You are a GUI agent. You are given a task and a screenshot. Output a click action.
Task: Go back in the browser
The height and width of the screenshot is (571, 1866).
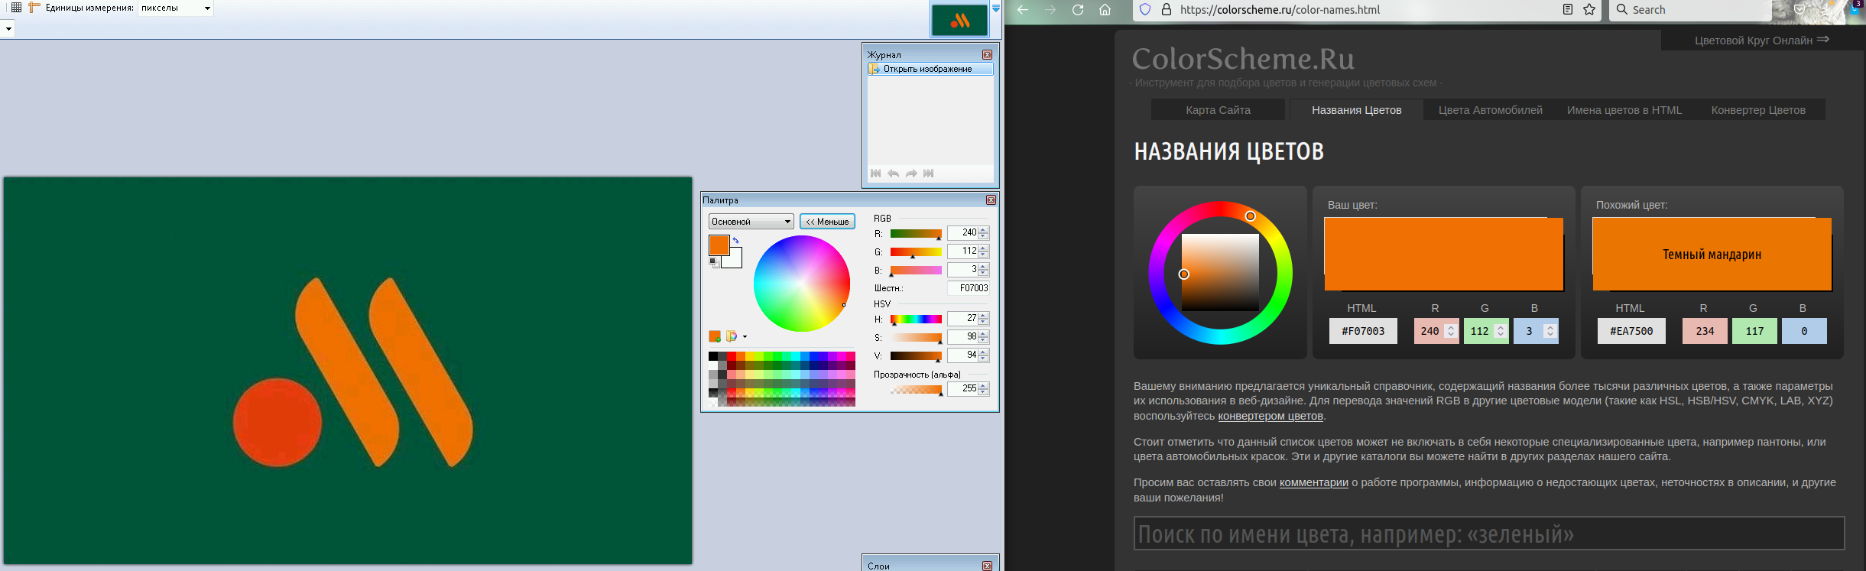point(1023,10)
